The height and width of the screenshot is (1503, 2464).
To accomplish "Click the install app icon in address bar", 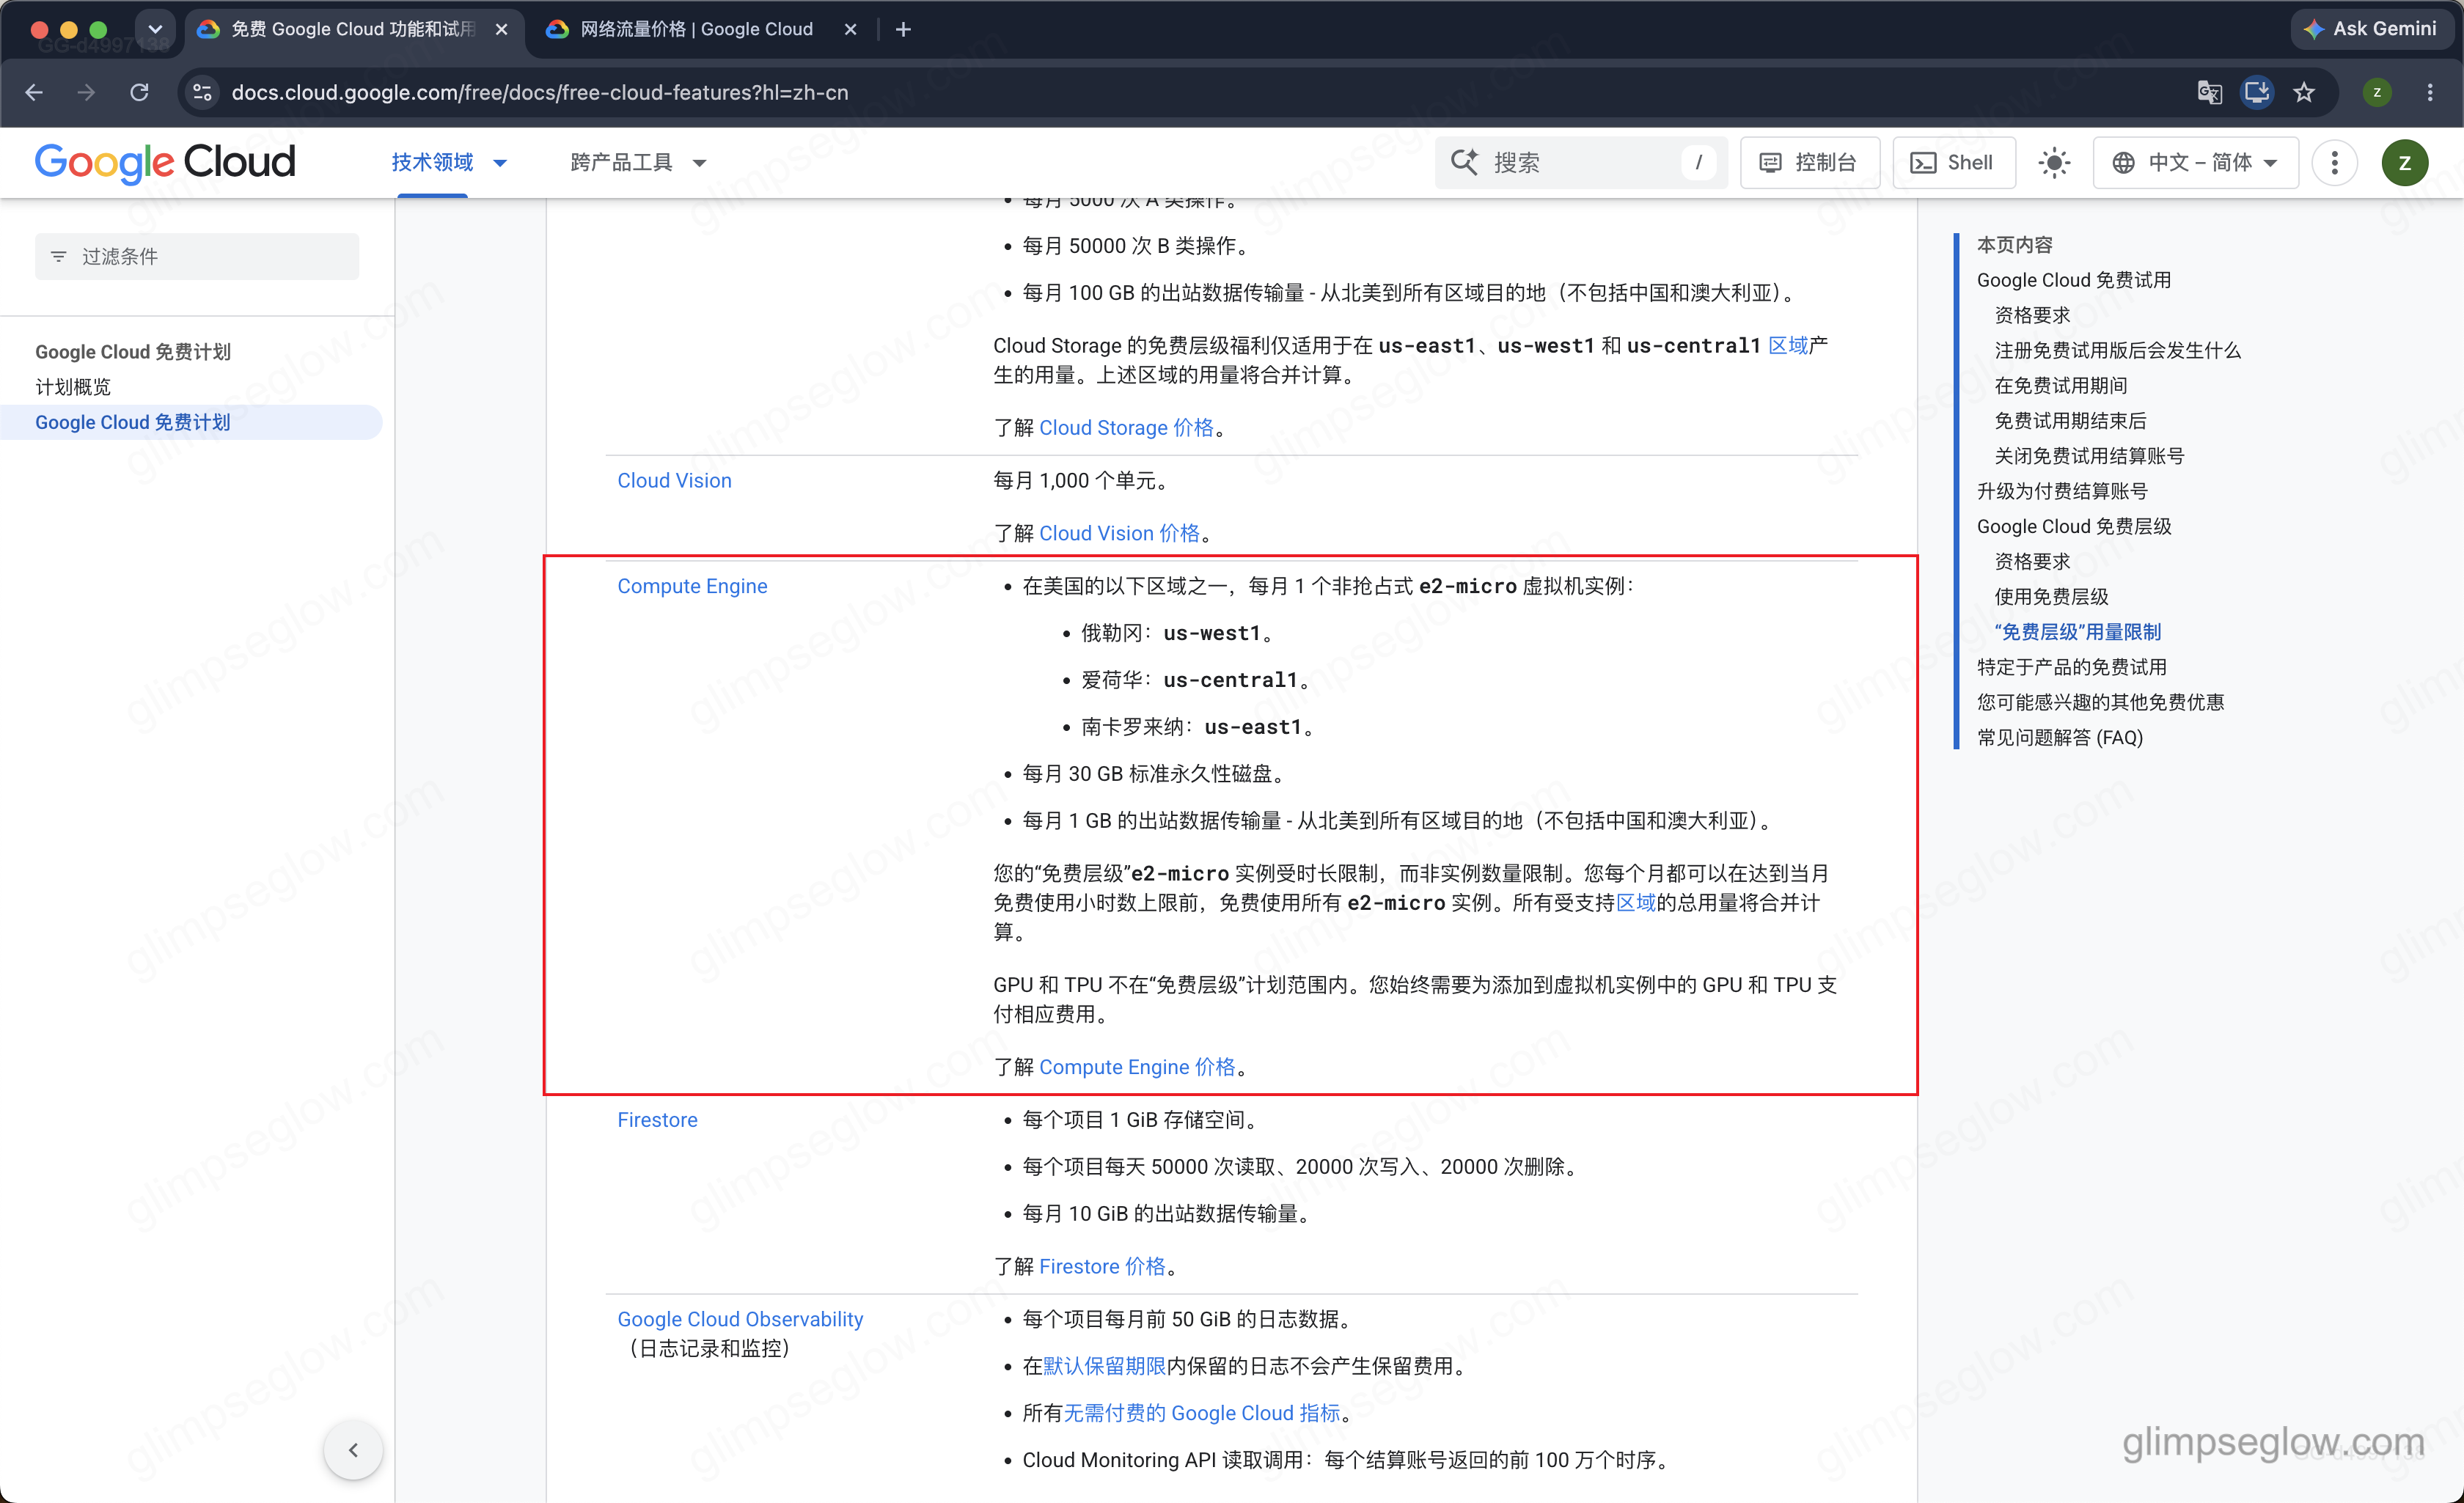I will tap(2257, 92).
